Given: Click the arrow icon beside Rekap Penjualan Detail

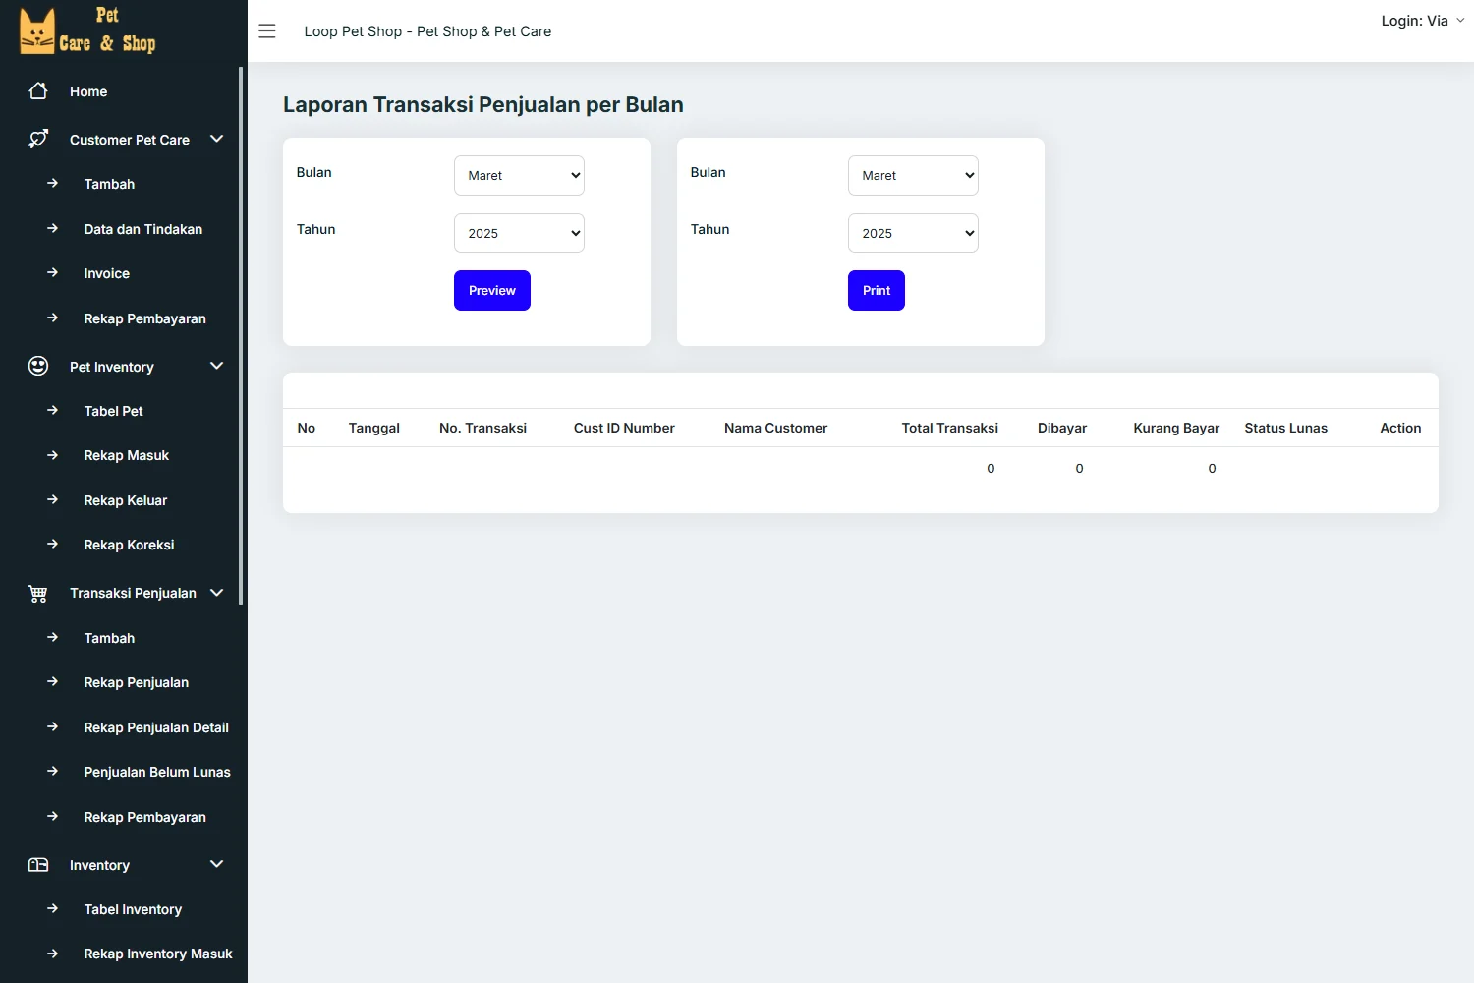Looking at the screenshot, I should [x=53, y=727].
